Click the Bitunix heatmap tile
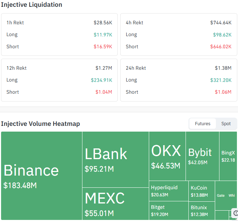 pos(202,211)
